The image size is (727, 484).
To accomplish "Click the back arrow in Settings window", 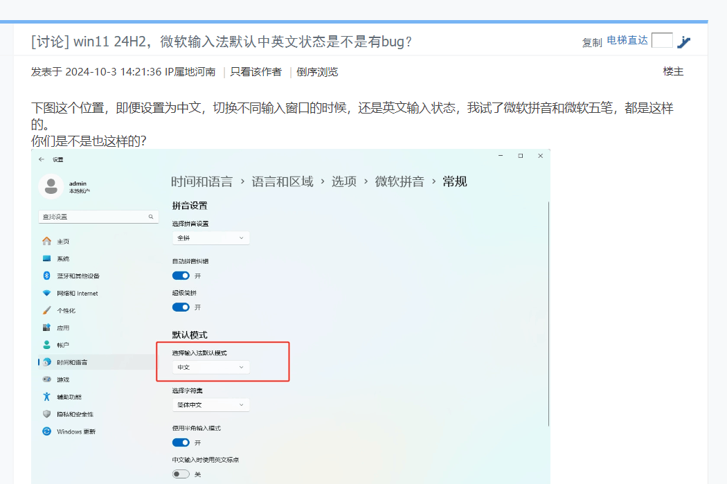I will [42, 159].
